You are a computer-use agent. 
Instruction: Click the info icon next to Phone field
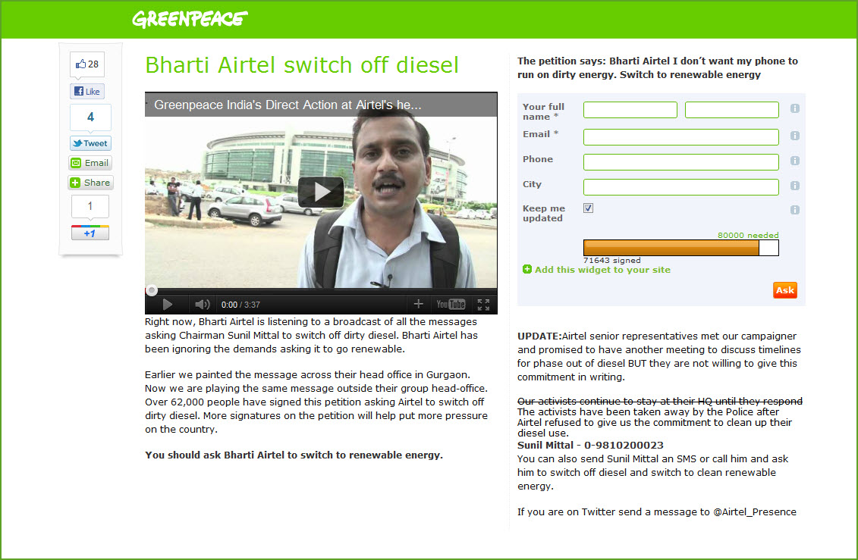(x=795, y=161)
